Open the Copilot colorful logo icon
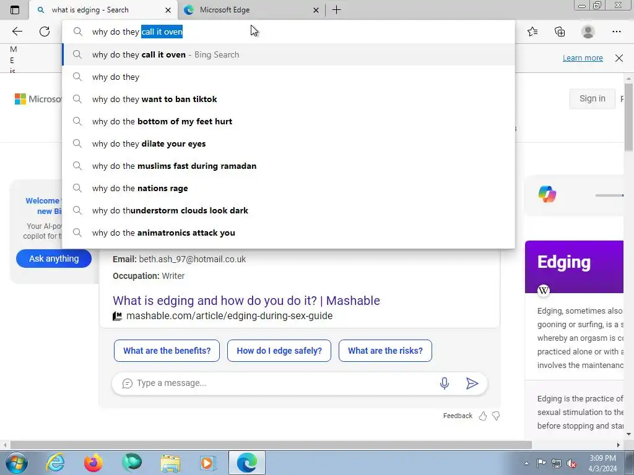The width and height of the screenshot is (634, 475). 547,194
